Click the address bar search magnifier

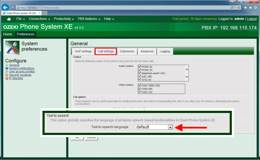coord(232,8)
